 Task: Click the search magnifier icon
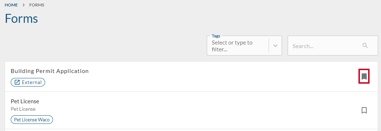365,46
